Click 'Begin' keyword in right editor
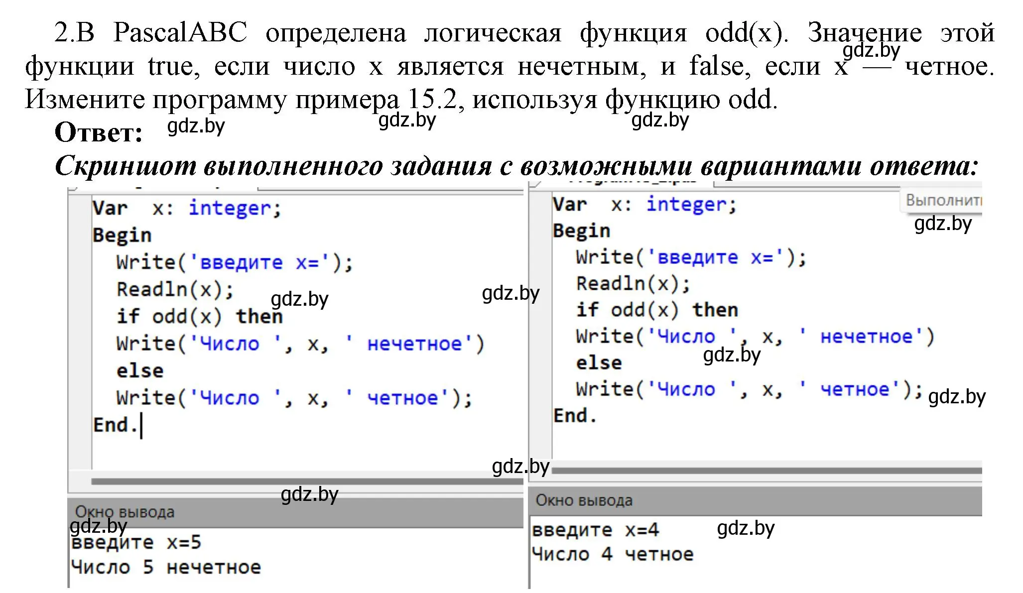The image size is (1023, 593). (581, 231)
